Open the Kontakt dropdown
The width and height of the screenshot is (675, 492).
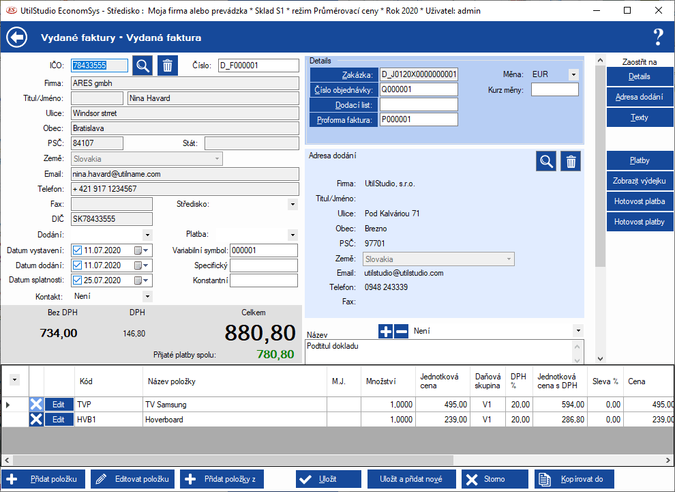[147, 297]
